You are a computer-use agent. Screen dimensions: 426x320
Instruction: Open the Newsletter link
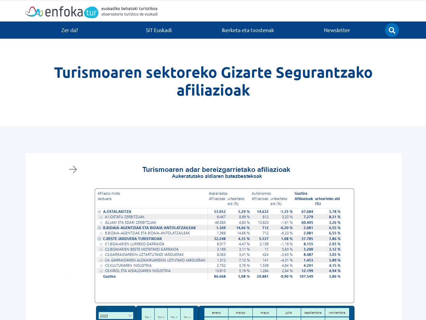(337, 30)
